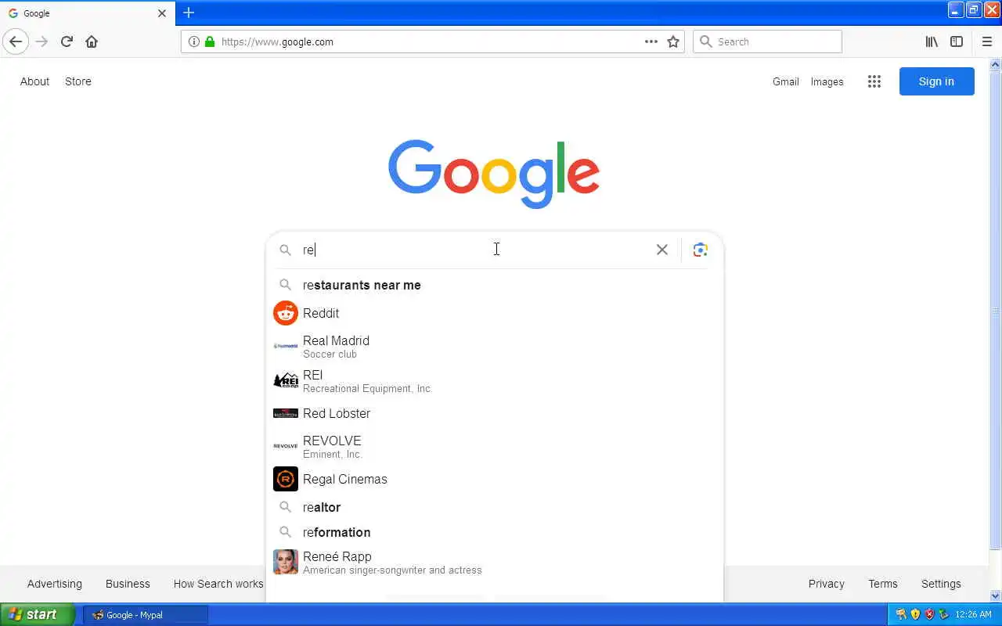The width and height of the screenshot is (1002, 626).
Task: Click the magnifier icon beside reformation
Action: [x=286, y=532]
